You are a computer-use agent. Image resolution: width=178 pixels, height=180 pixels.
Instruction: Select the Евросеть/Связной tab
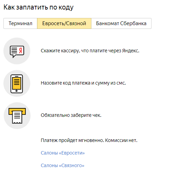pyautogui.click(x=64, y=23)
